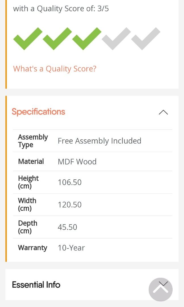This screenshot has width=184, height=307.
Task: Click the Specifications heading
Action: pos(39,112)
